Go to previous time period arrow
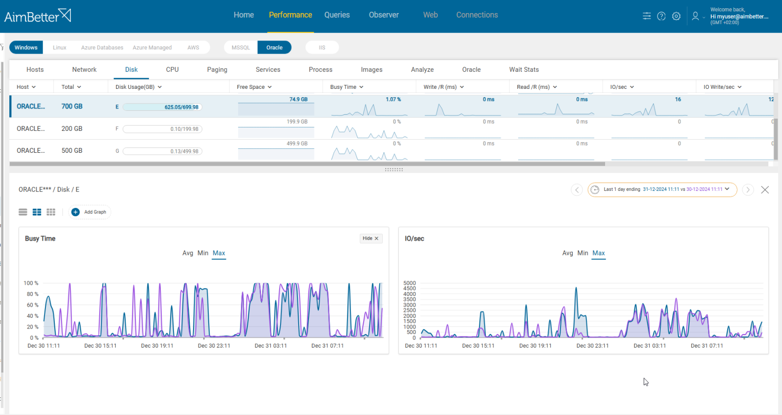 click(x=577, y=189)
